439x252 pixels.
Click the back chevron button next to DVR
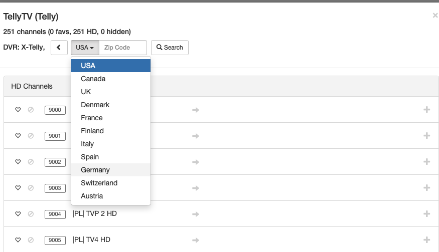tap(59, 48)
